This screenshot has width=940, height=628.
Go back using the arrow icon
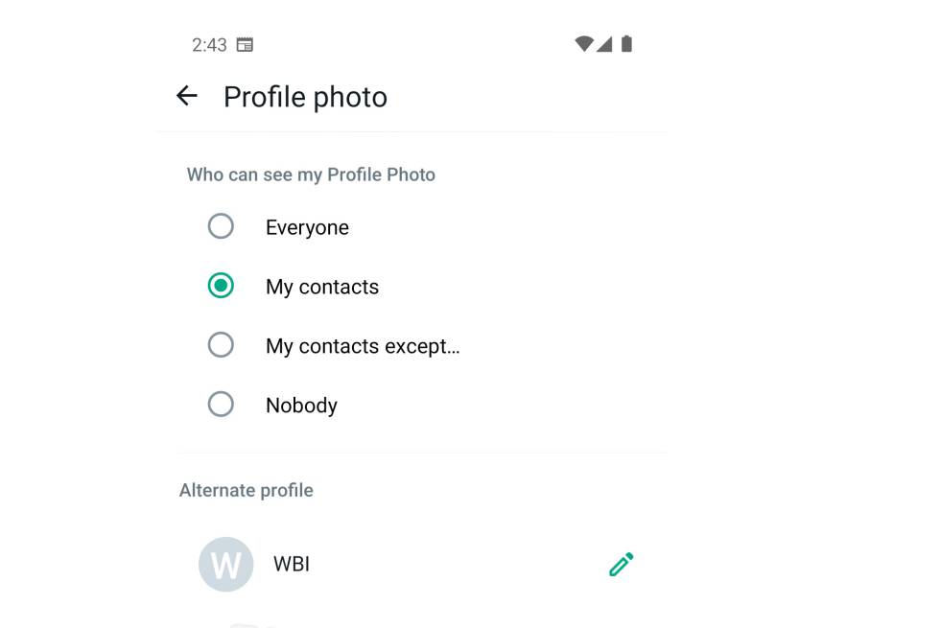(187, 96)
